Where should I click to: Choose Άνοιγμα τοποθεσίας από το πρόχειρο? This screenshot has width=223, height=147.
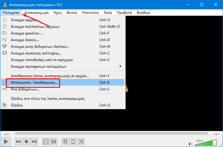[63, 60]
